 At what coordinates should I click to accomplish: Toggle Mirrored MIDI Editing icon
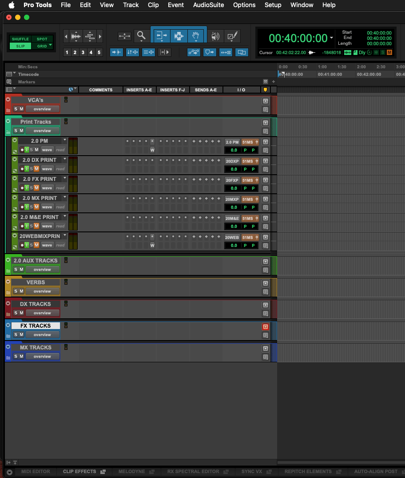tap(226, 52)
